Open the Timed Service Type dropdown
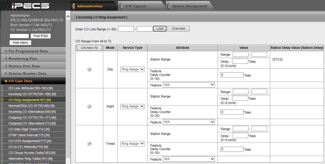 [132, 144]
